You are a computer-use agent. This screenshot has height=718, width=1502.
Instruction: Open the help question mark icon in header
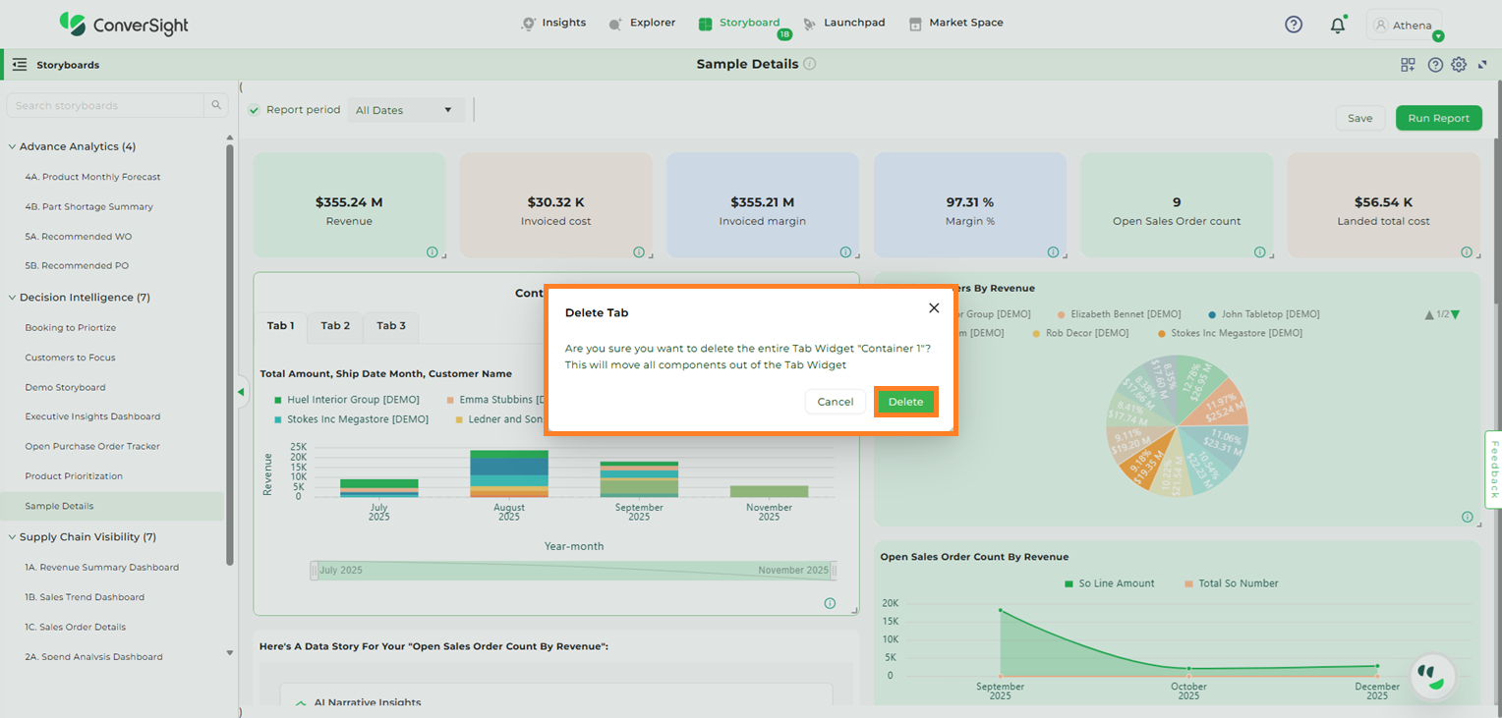(x=1294, y=25)
